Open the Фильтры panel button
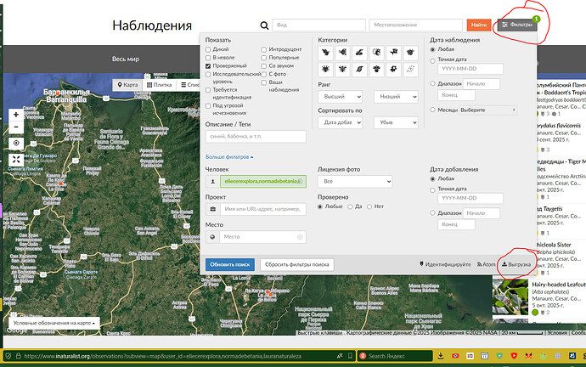The height and width of the screenshot is (367, 586). (517, 25)
